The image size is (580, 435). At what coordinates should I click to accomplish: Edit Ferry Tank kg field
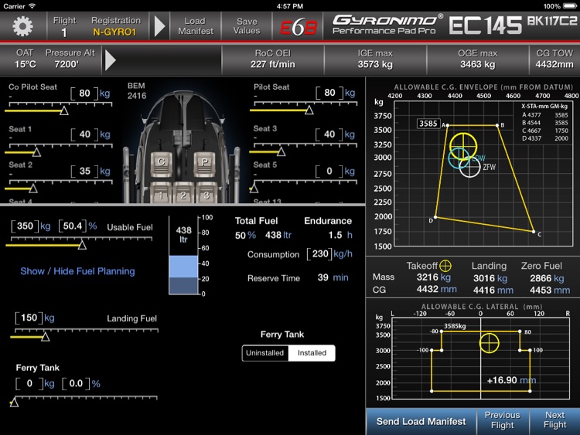29,384
